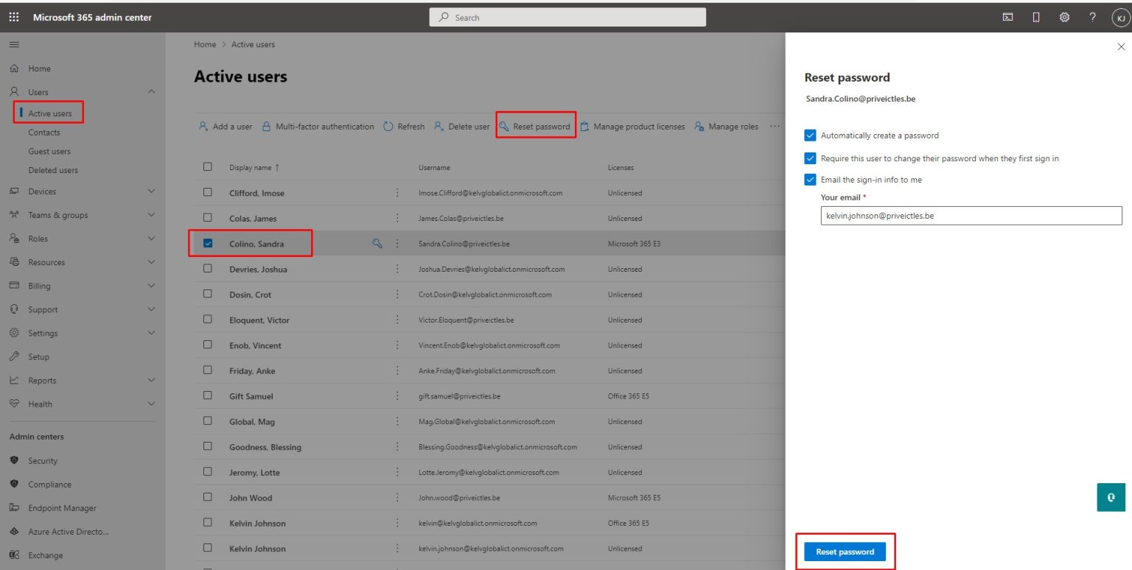Click the Endpoint Manager icon

tap(14, 507)
